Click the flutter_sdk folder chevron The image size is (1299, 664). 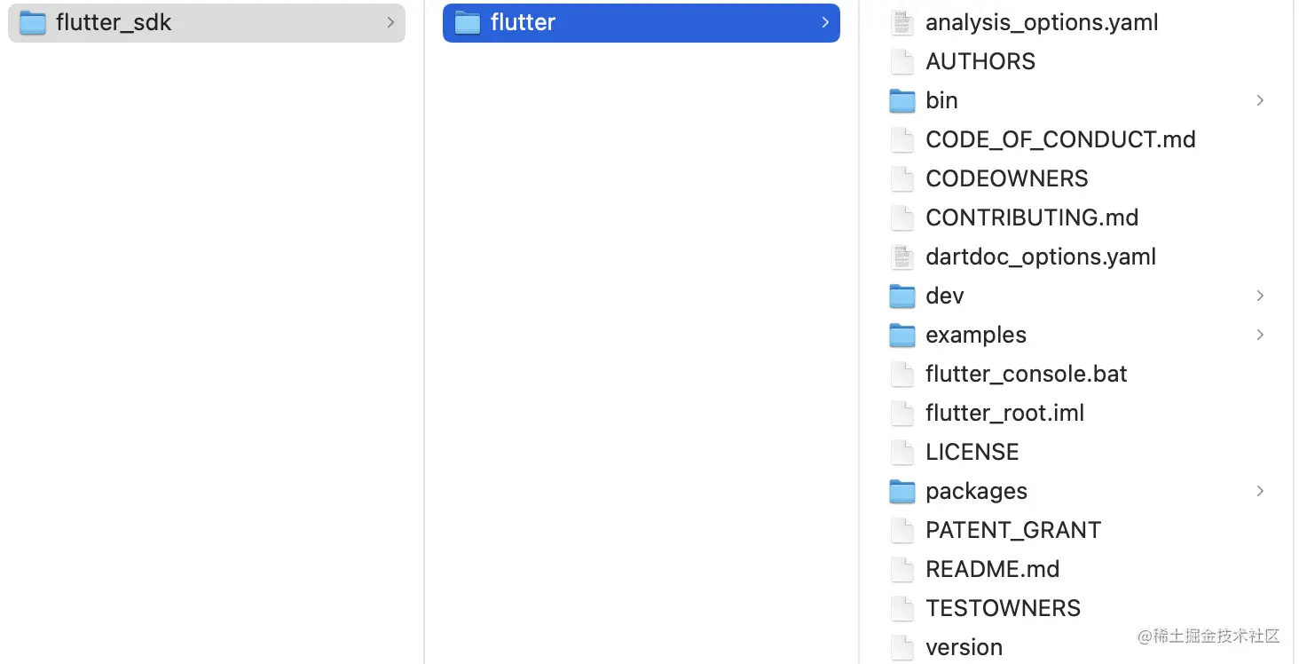pos(390,23)
